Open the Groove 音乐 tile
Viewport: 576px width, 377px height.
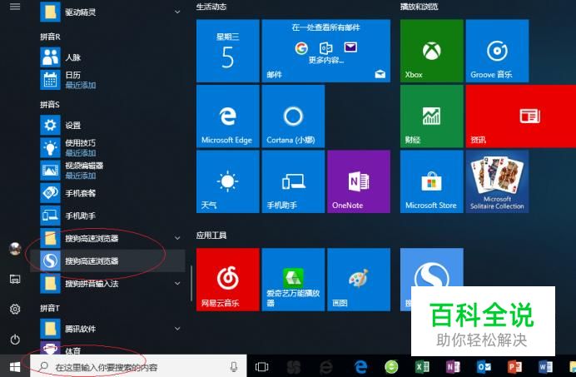coord(498,51)
